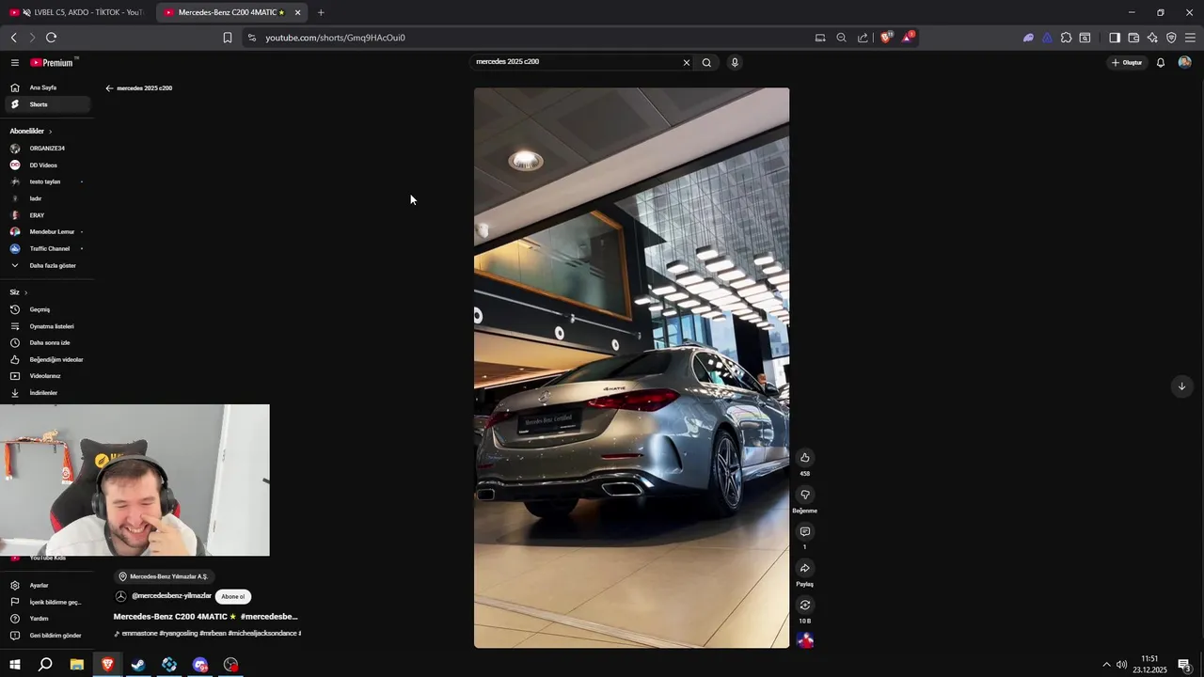This screenshot has width=1204, height=677.
Task: Open the Brave Rewards triangle icon
Action: click(907, 38)
